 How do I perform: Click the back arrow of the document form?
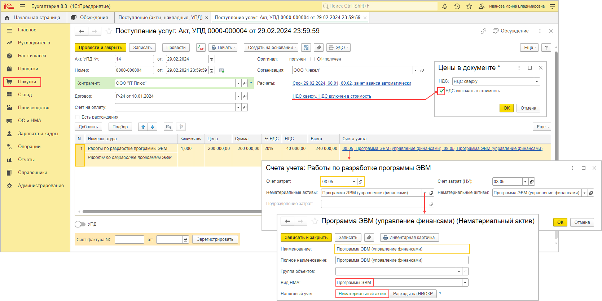82,31
